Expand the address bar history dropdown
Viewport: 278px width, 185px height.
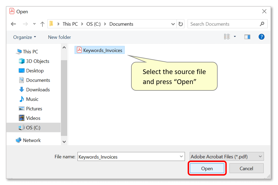pyautogui.click(x=173, y=24)
